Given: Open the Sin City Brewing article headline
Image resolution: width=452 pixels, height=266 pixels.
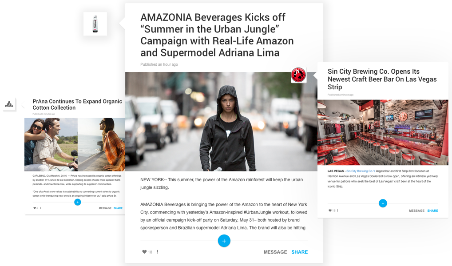Looking at the screenshot, I should [382, 79].
